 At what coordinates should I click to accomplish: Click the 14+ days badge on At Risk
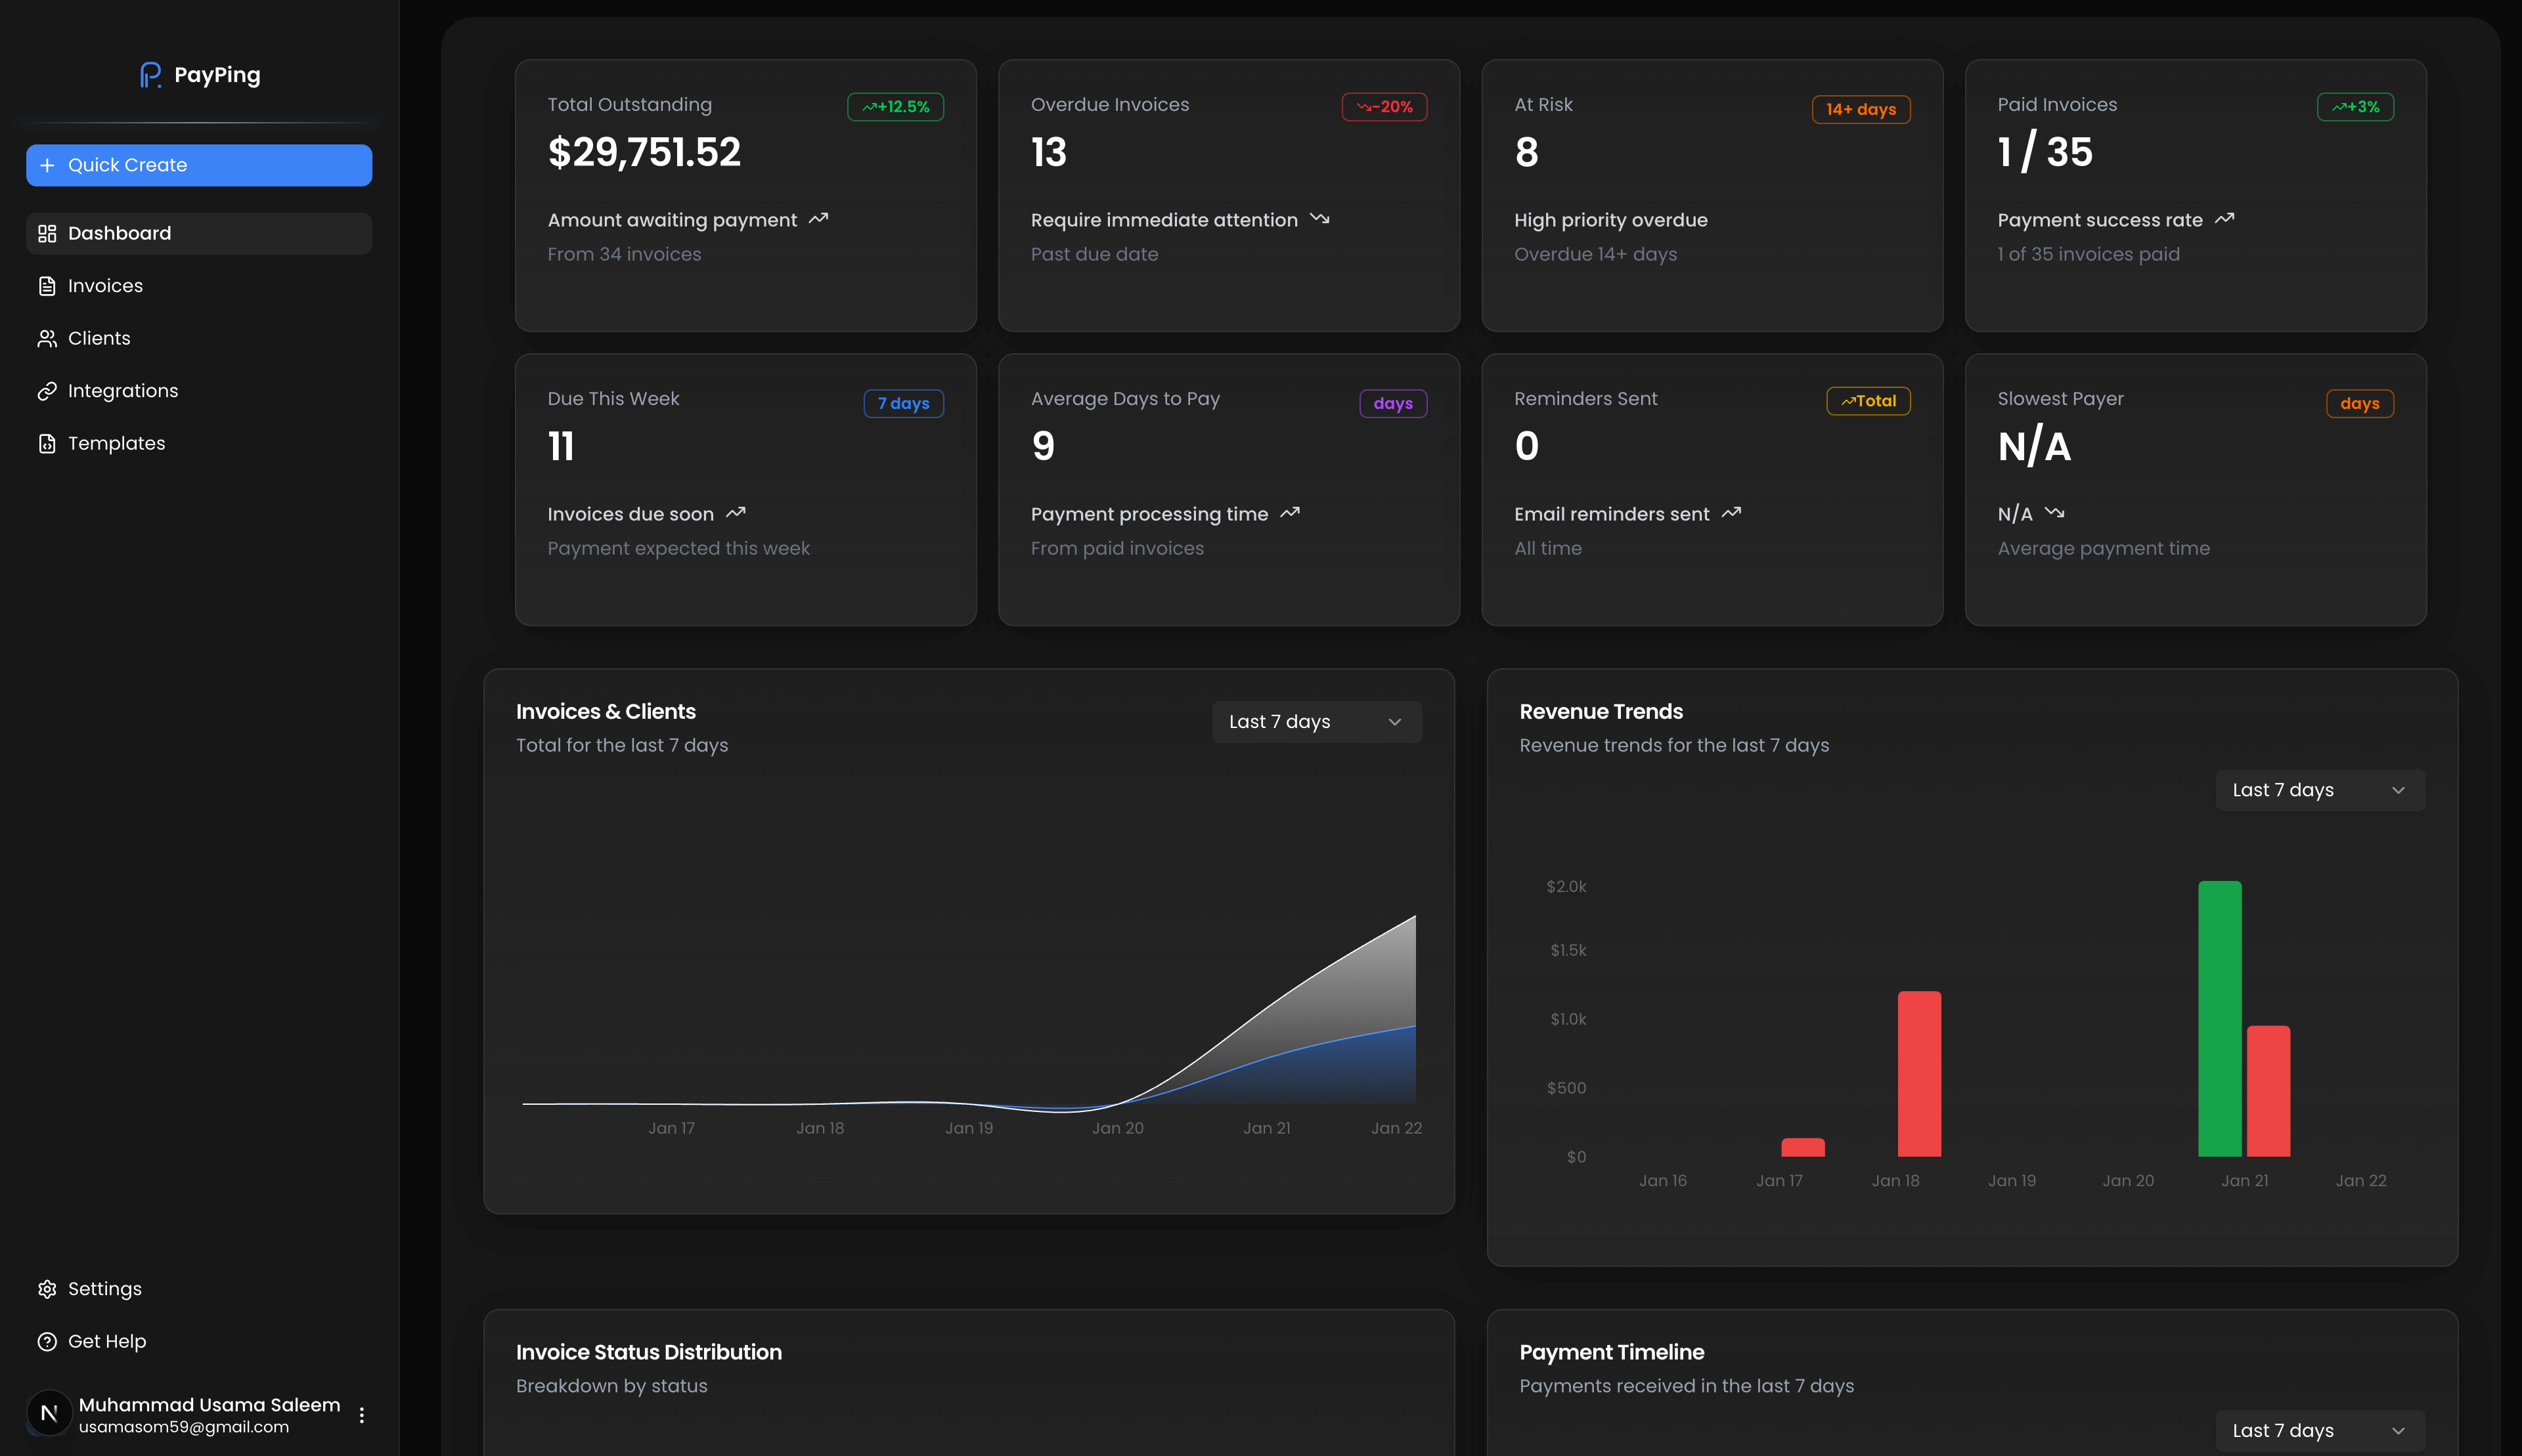click(1861, 110)
